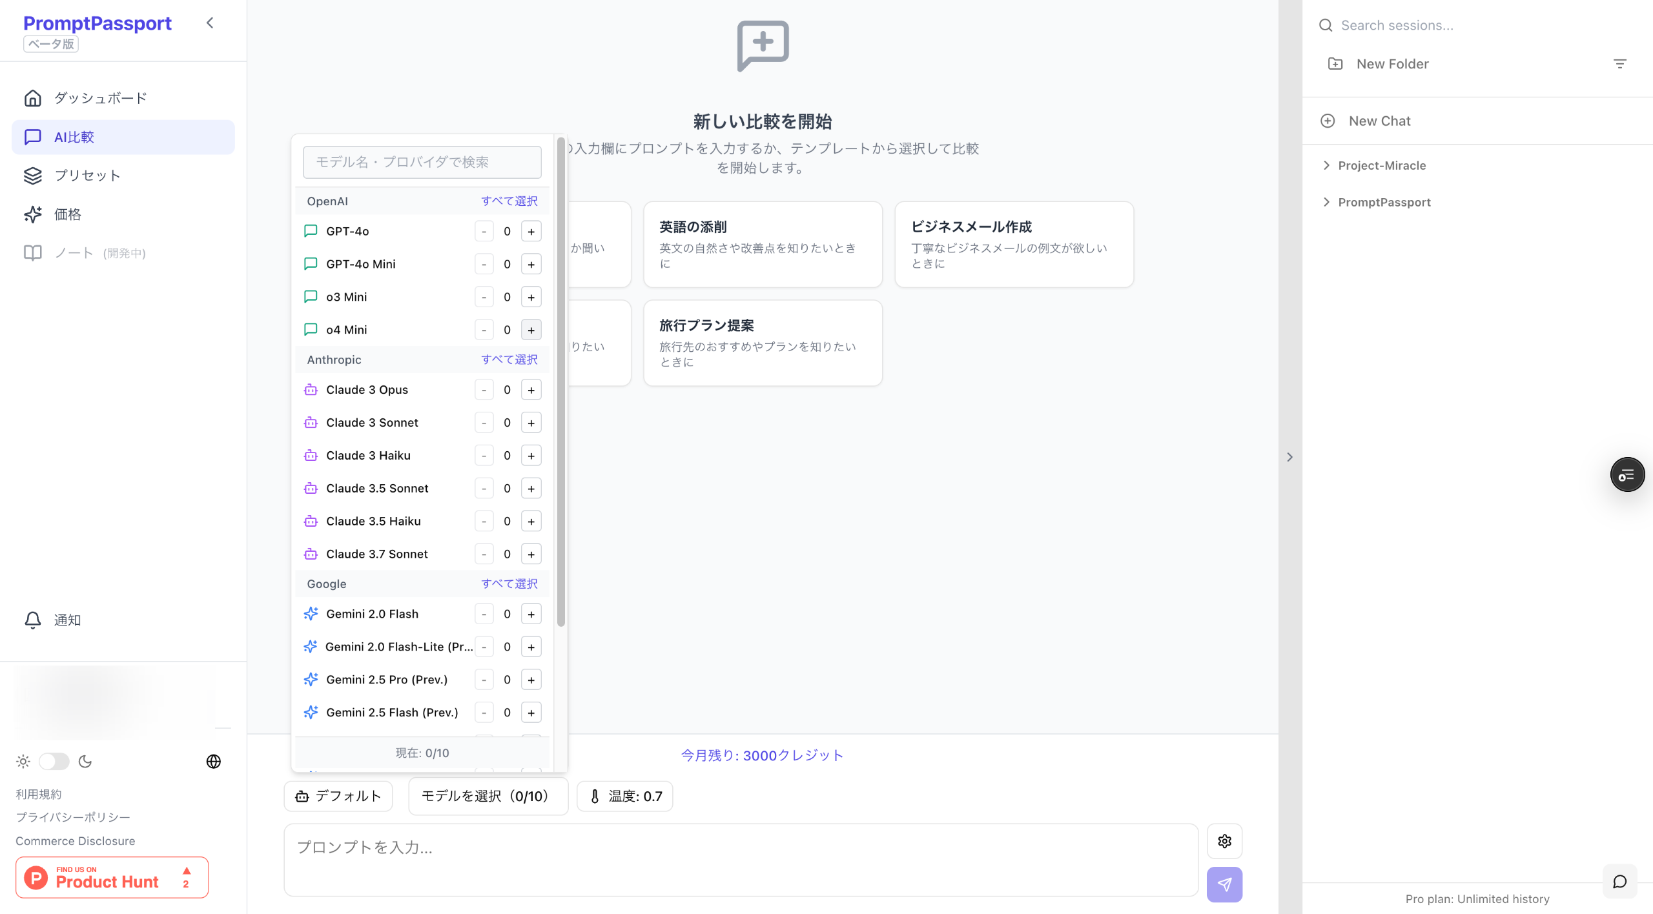This screenshot has width=1653, height=914.
Task: Click すべて選択 for Anthropic models
Action: pyautogui.click(x=509, y=360)
